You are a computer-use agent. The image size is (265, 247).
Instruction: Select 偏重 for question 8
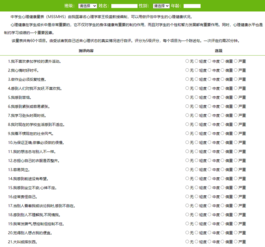click(x=222, y=124)
